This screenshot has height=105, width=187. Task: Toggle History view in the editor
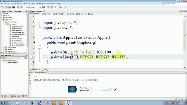tap(37, 14)
